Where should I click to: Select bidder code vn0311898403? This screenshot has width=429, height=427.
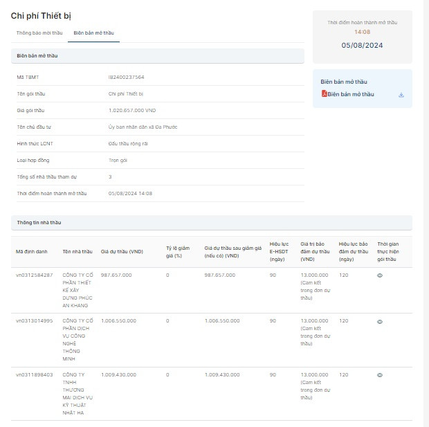tap(34, 374)
